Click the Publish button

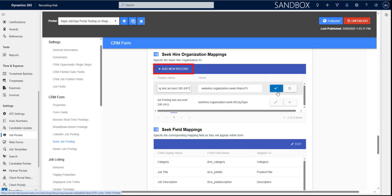[x=331, y=21]
